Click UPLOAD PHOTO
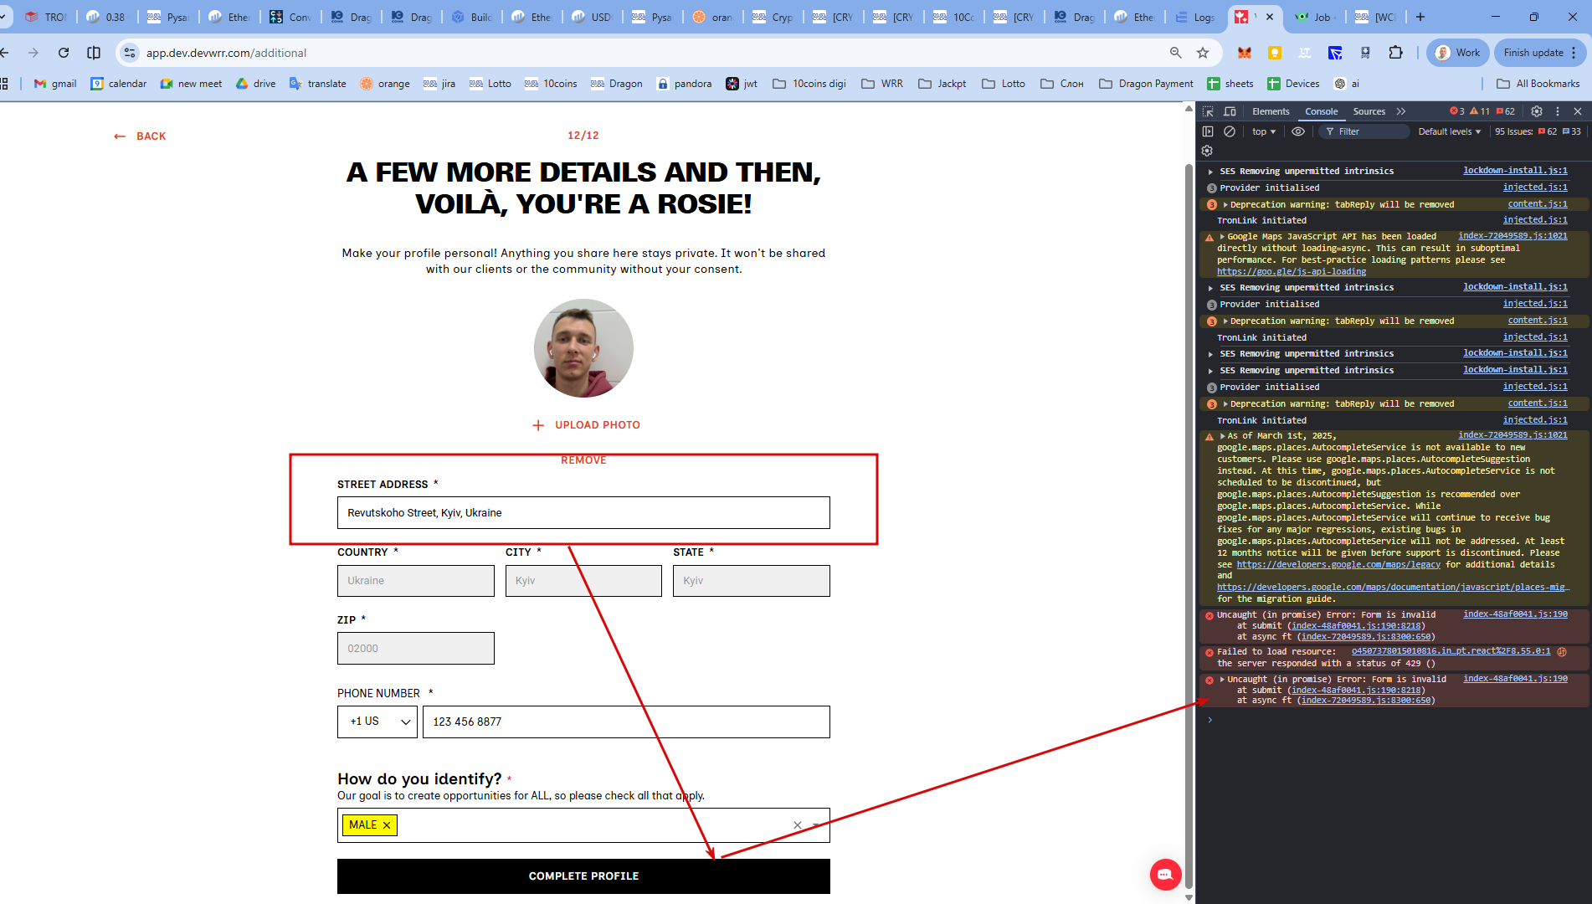 coord(586,425)
